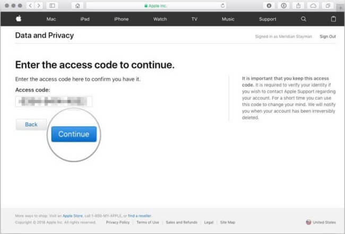Open the Support menu item
The width and height of the screenshot is (345, 234).
(268, 19)
